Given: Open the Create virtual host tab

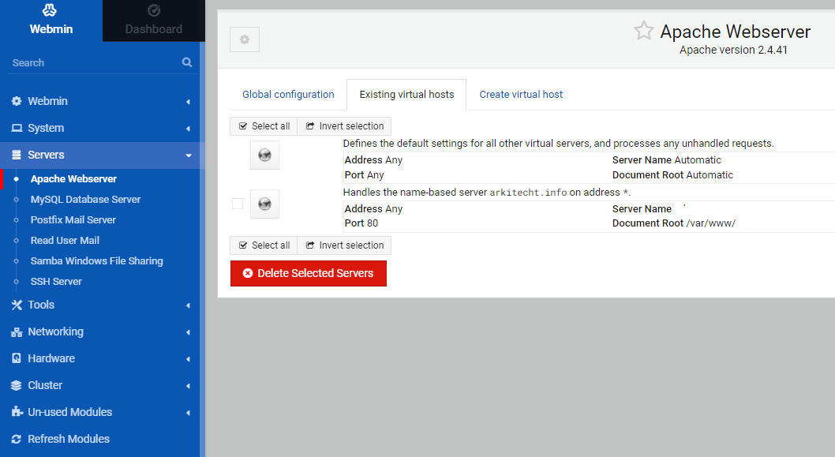Looking at the screenshot, I should (x=521, y=94).
